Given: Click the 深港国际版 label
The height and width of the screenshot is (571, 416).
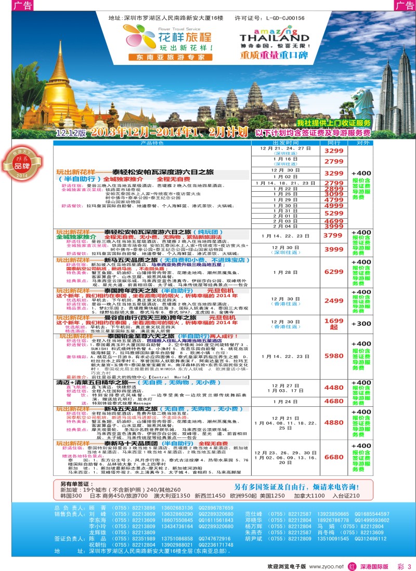Looking at the screenshot, I should [374, 566].
